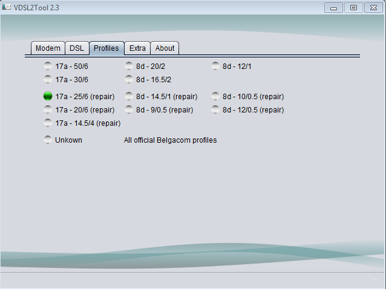Screen dimensions: 386x289
Task: Switch to the Modem tab
Action: pyautogui.click(x=48, y=48)
